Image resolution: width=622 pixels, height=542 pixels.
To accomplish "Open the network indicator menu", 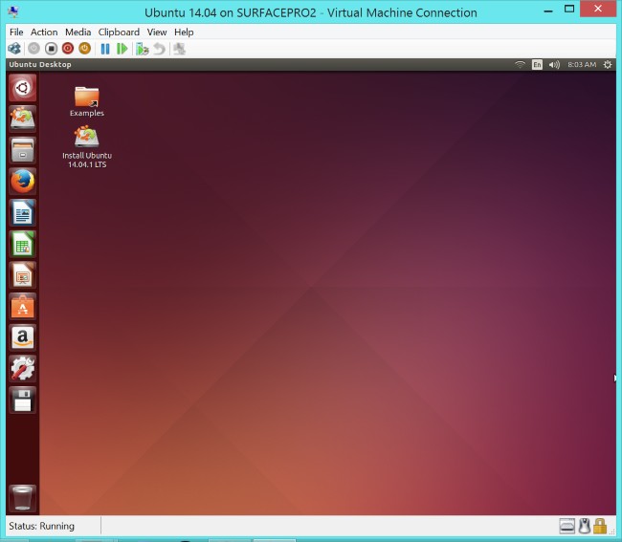I will coord(520,65).
